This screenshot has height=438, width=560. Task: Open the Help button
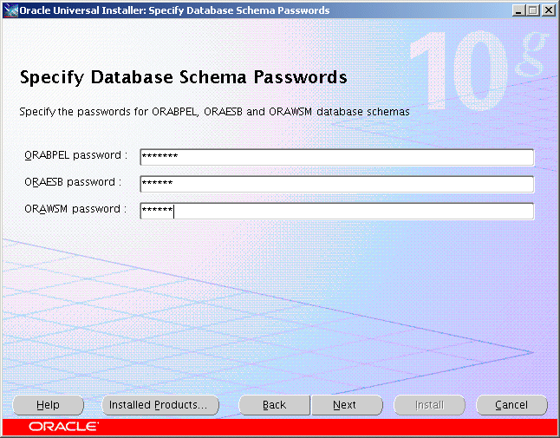(48, 405)
